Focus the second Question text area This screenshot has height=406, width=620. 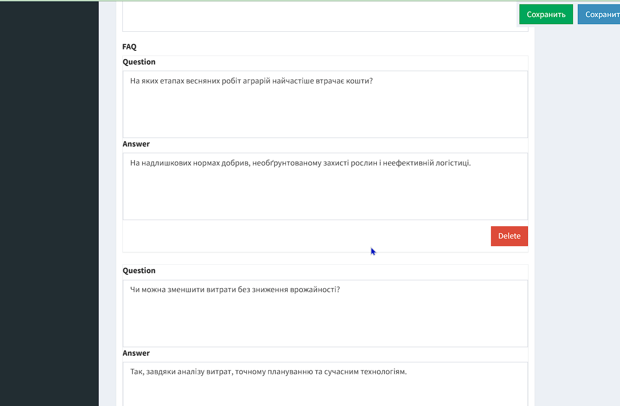(325, 318)
